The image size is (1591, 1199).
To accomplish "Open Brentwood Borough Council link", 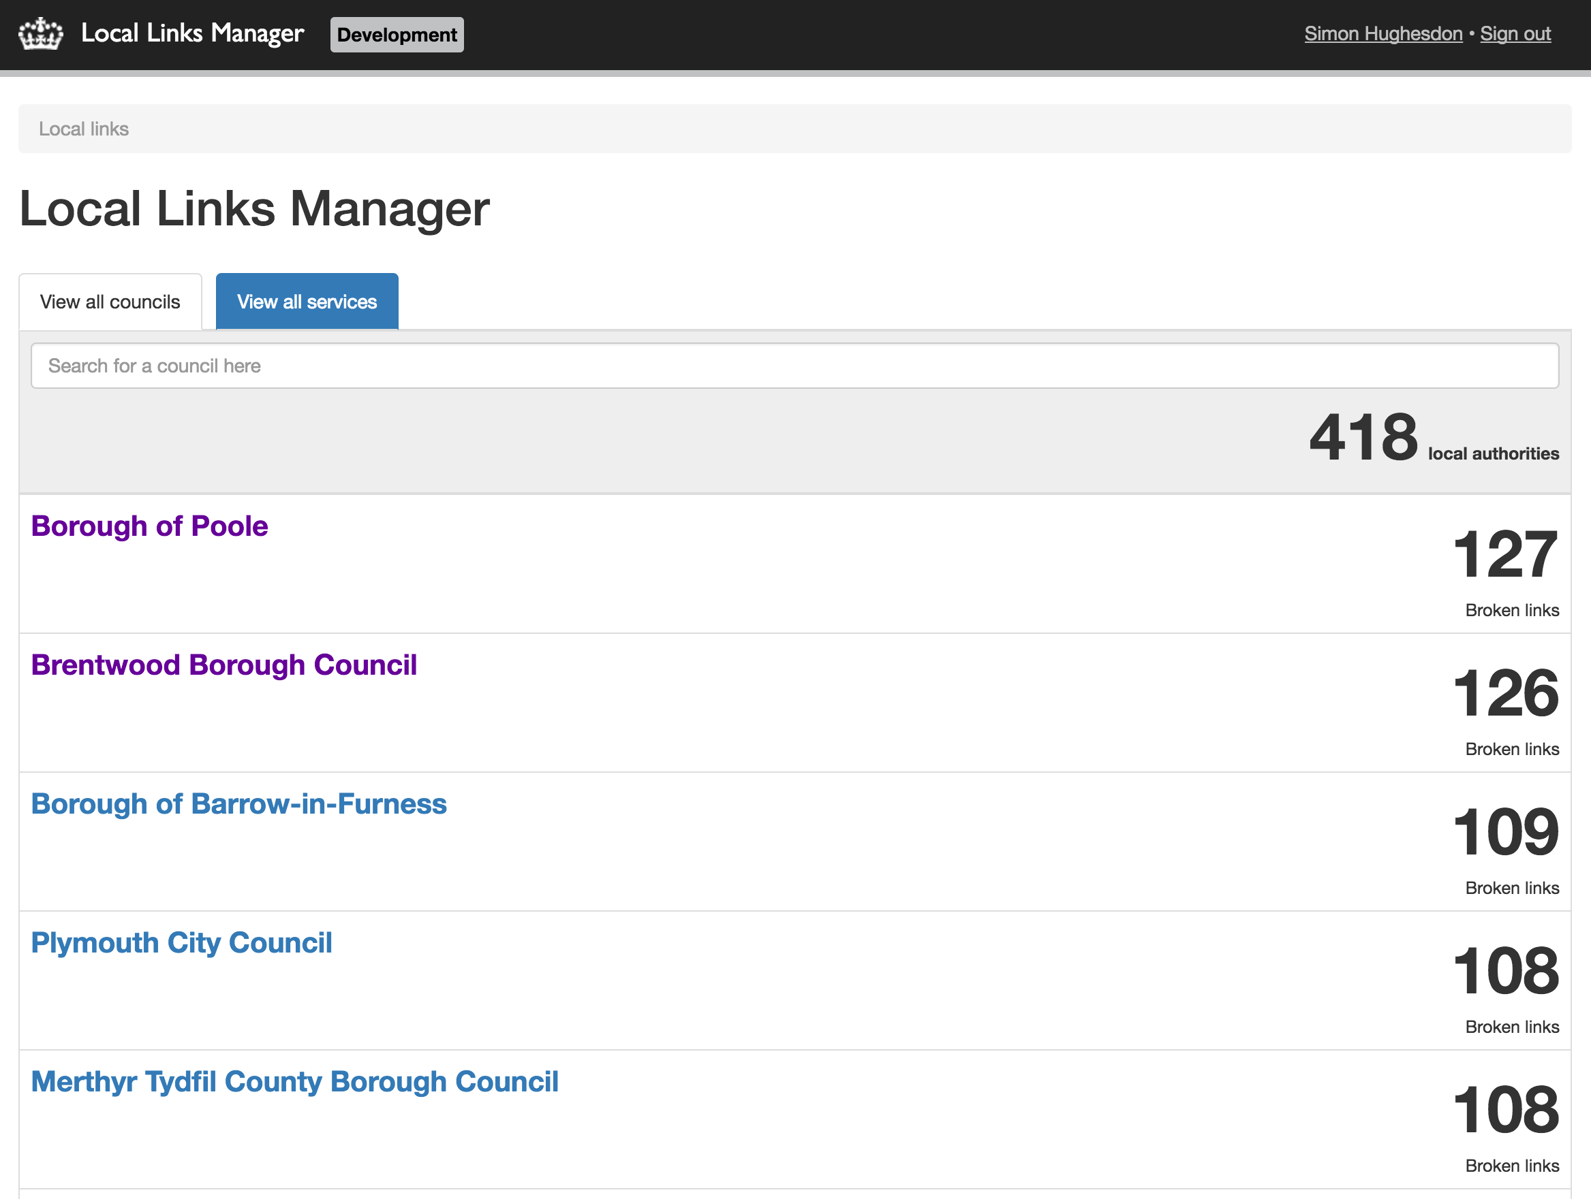I will coord(223,665).
